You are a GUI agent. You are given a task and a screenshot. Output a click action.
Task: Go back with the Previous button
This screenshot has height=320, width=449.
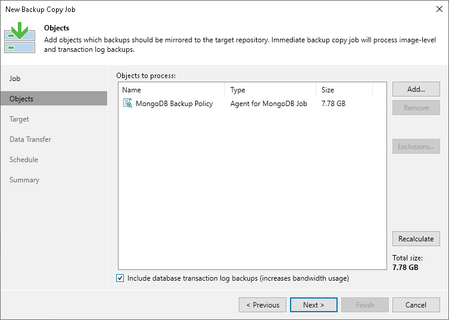coord(263,305)
